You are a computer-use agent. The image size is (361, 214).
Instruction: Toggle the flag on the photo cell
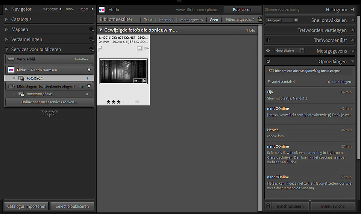point(100,48)
